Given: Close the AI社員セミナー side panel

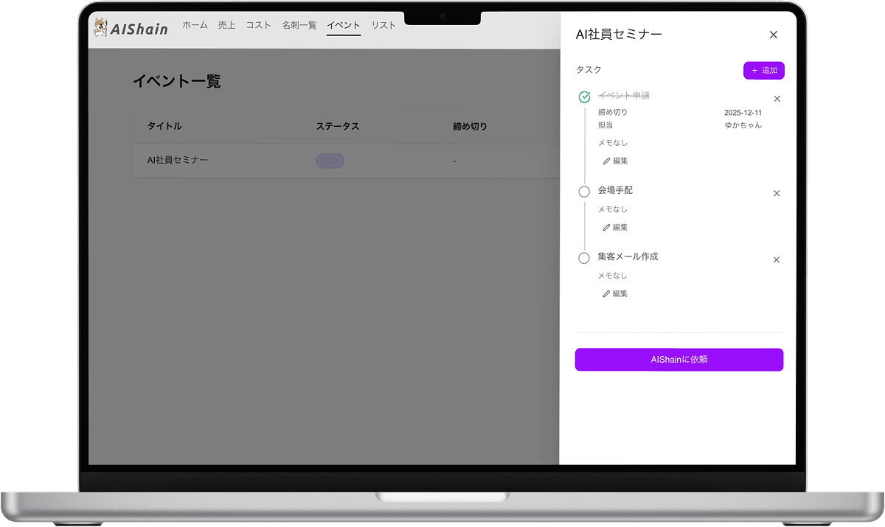Looking at the screenshot, I should pyautogui.click(x=773, y=35).
